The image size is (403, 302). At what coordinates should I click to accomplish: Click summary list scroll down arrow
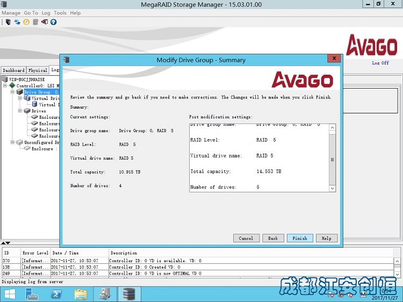[332, 189]
